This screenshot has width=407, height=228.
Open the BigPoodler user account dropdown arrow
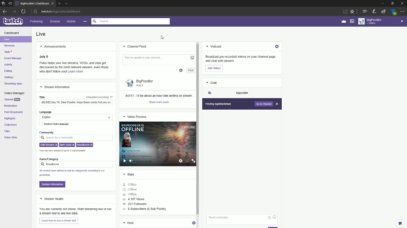click(x=402, y=22)
